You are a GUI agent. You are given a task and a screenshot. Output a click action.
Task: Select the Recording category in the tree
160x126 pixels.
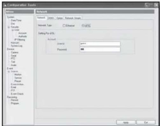[x=12, y=97]
